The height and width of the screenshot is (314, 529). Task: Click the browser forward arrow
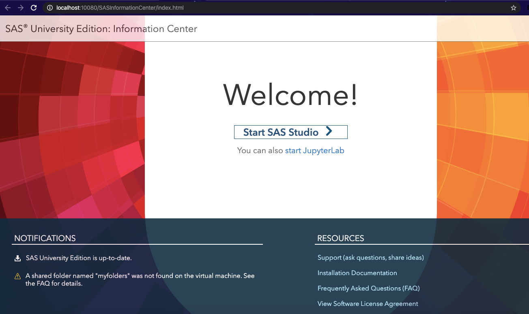pos(21,8)
